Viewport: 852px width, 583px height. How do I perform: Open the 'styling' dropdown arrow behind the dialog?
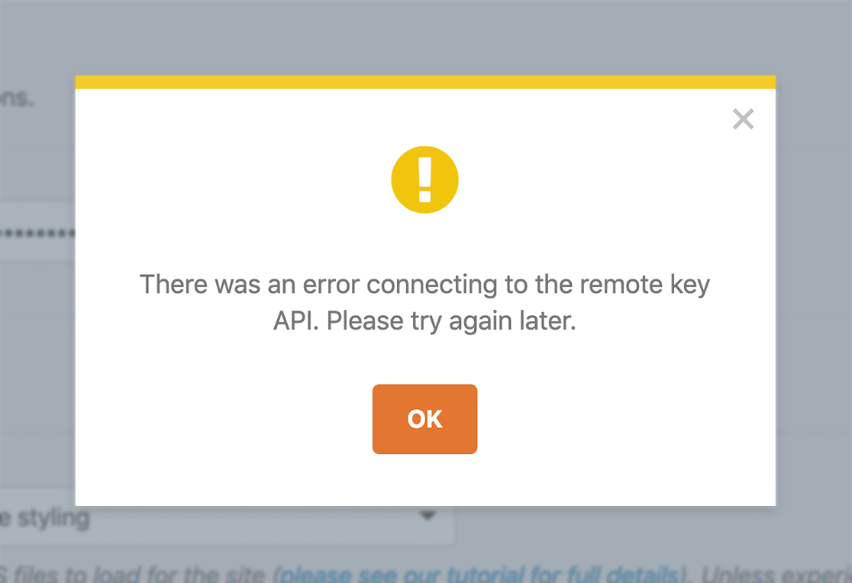(x=428, y=515)
